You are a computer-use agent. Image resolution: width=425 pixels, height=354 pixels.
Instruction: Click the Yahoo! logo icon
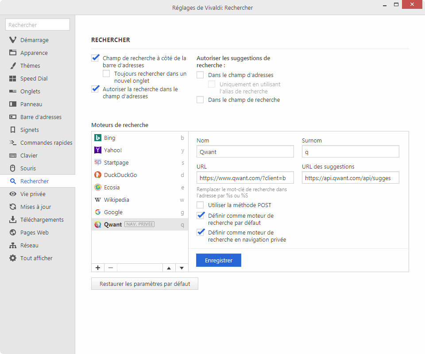pos(98,150)
